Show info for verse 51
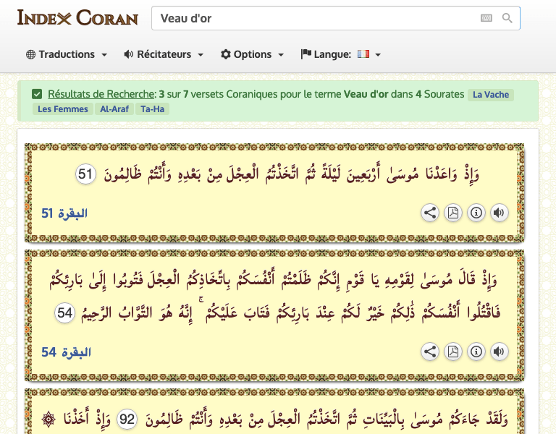The image size is (556, 434). coord(476,213)
